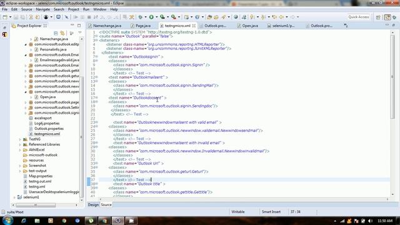Open the Navigate menu

click(43, 9)
